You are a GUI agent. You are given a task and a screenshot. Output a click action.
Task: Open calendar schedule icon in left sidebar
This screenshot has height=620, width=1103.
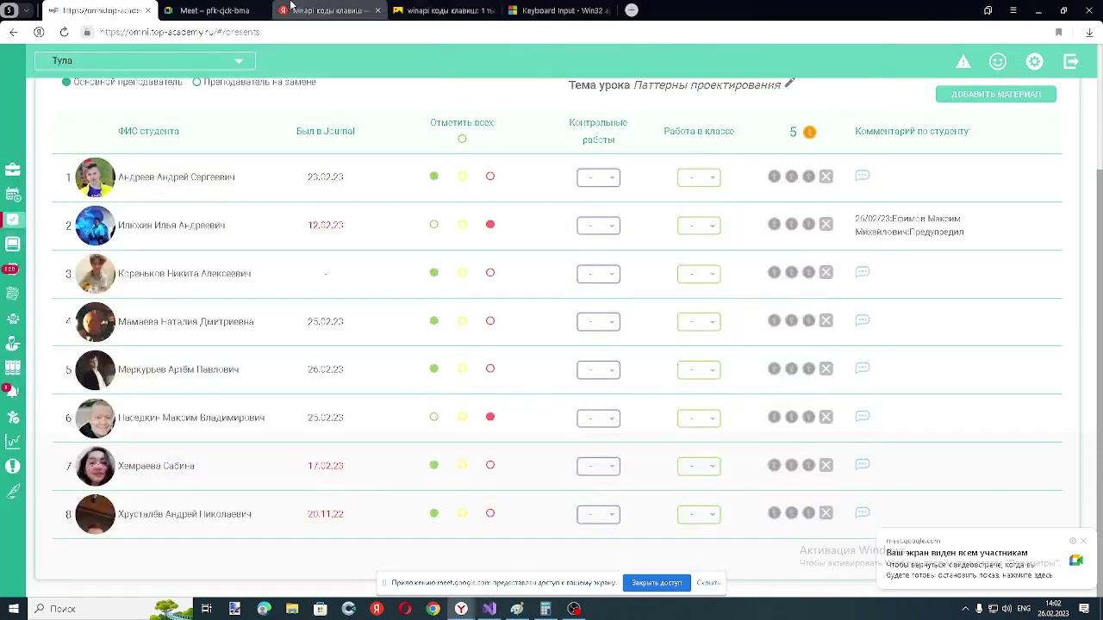click(13, 195)
